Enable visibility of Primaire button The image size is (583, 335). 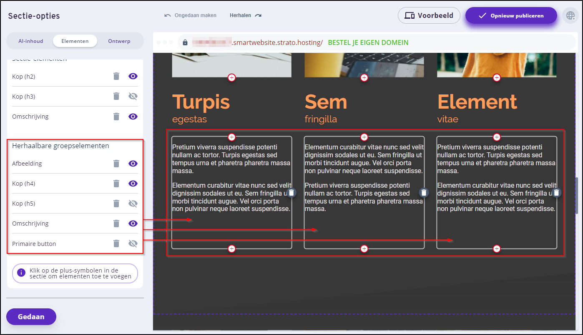click(133, 243)
